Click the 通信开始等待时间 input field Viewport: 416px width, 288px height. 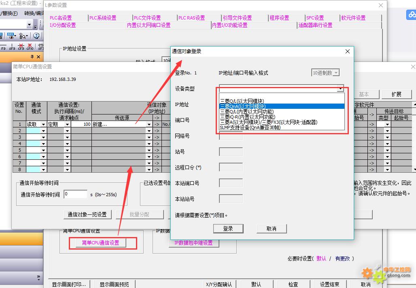(76, 194)
